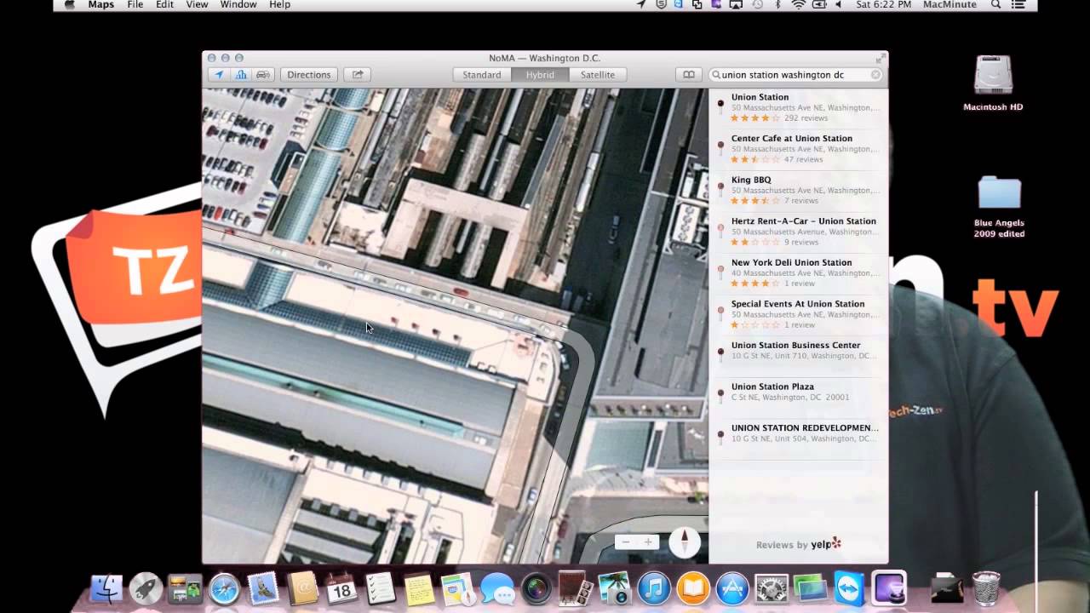Show traffic with the car icon
1090x613 pixels.
point(263,74)
